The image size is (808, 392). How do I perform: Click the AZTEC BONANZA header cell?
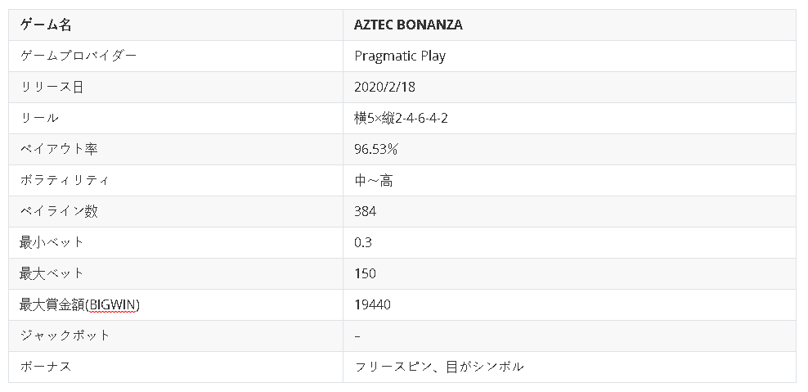408,25
